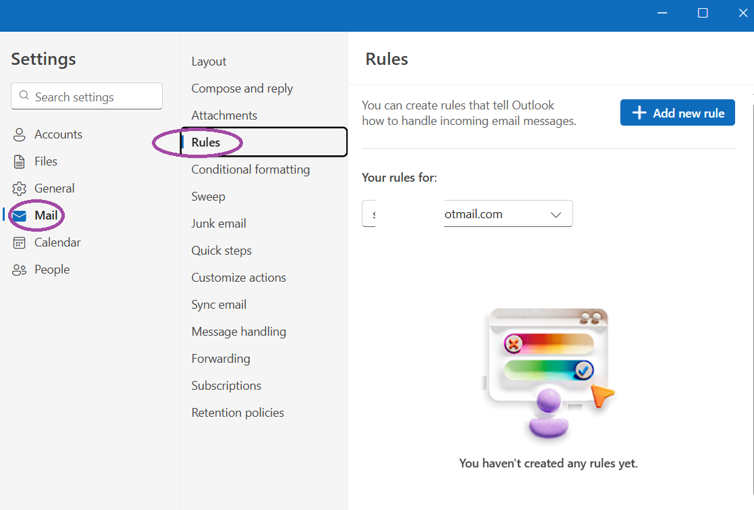Viewport: 754px width, 510px height.
Task: Click the Rules page heading
Action: pos(387,59)
